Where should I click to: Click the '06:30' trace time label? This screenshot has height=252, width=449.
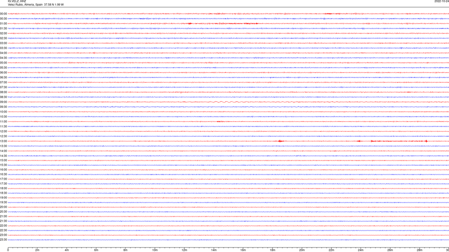point(3,77)
